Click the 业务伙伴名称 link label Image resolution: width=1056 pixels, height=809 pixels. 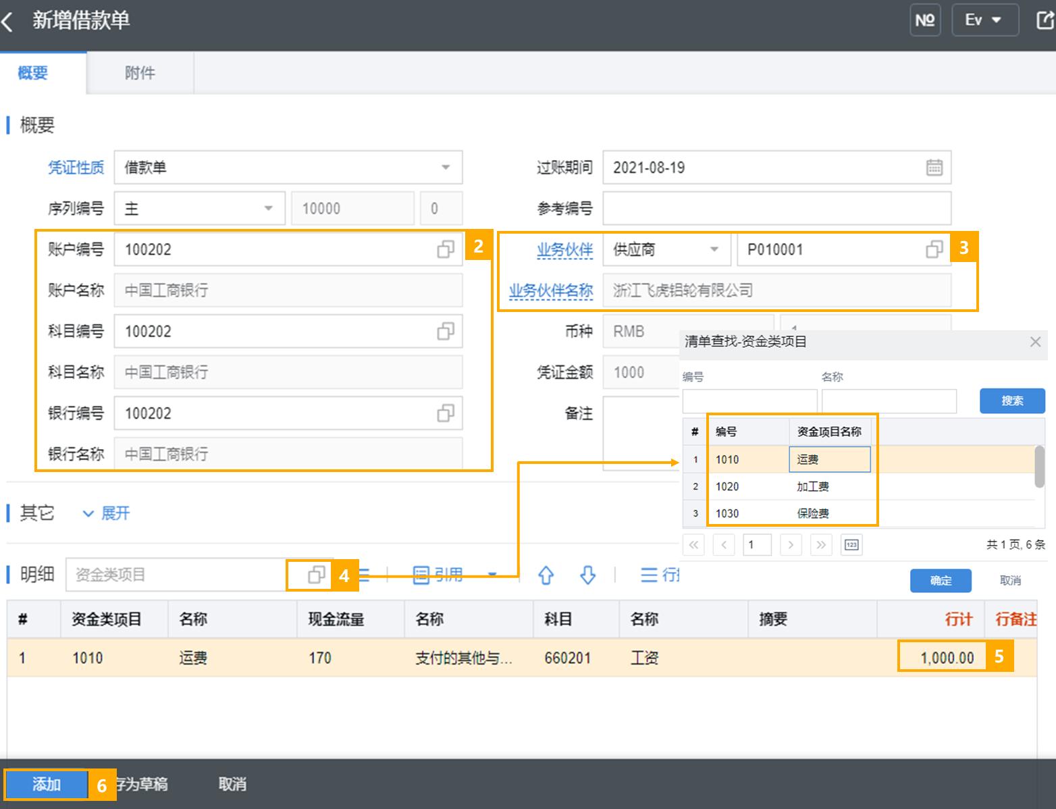[x=550, y=291]
